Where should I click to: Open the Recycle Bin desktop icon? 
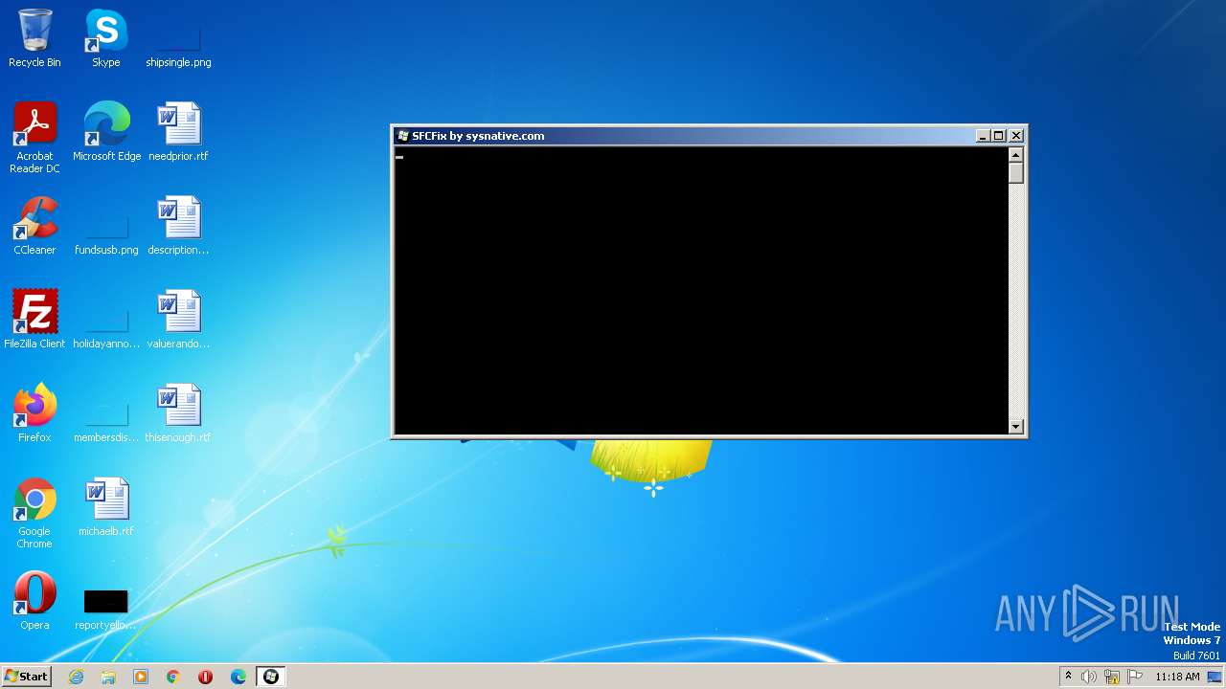(x=34, y=38)
